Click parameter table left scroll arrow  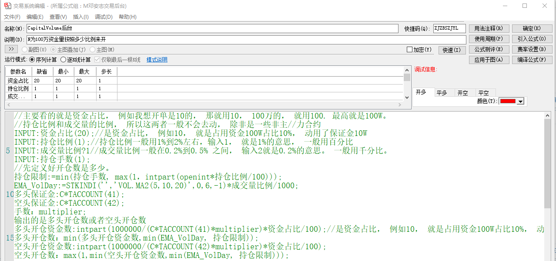[9, 105]
